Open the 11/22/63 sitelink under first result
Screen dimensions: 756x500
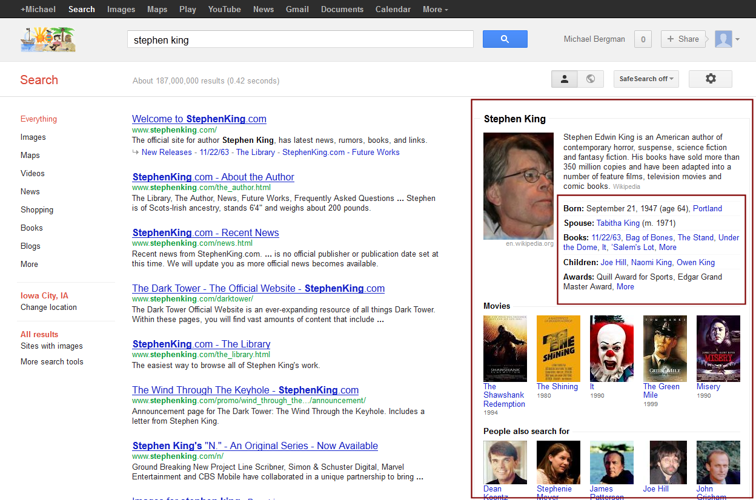click(214, 153)
